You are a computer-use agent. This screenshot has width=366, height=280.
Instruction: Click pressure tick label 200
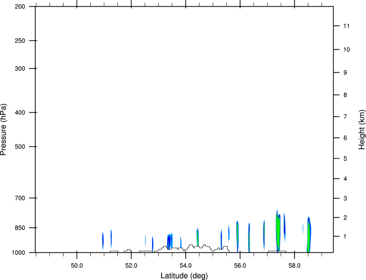tap(20, 6)
